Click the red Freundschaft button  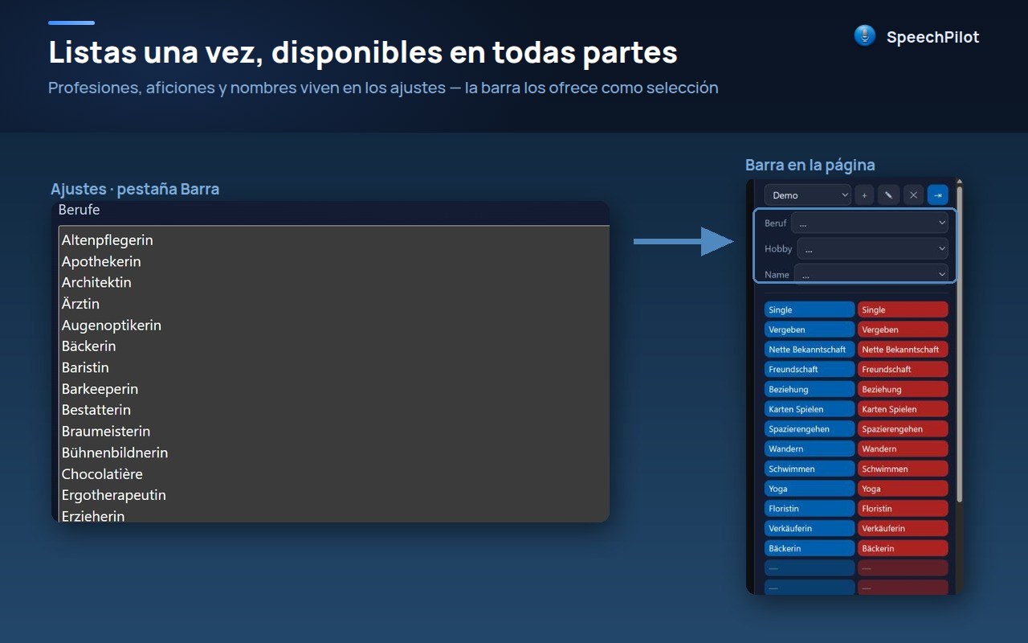point(903,369)
